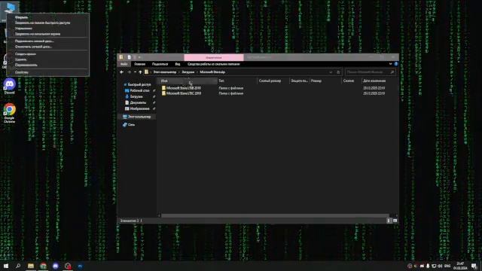Open Discord from taskbar
The width and height of the screenshot is (482, 271).
(x=56, y=266)
